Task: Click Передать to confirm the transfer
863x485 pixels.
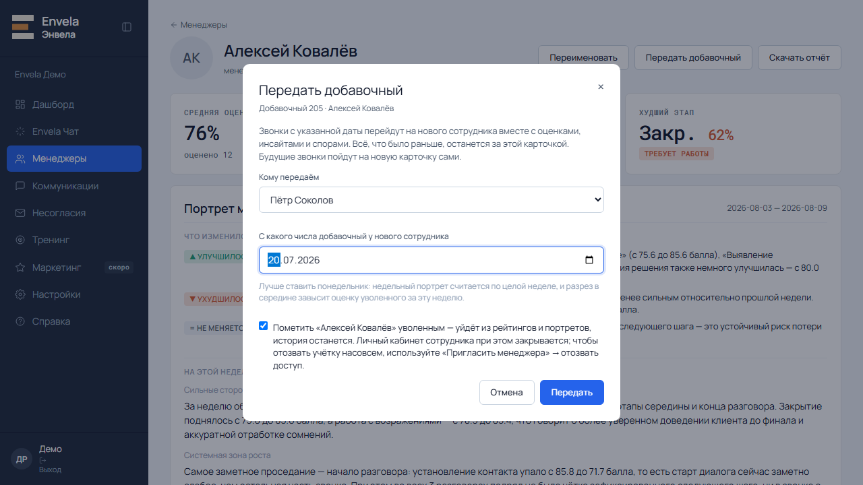Action: pyautogui.click(x=572, y=393)
